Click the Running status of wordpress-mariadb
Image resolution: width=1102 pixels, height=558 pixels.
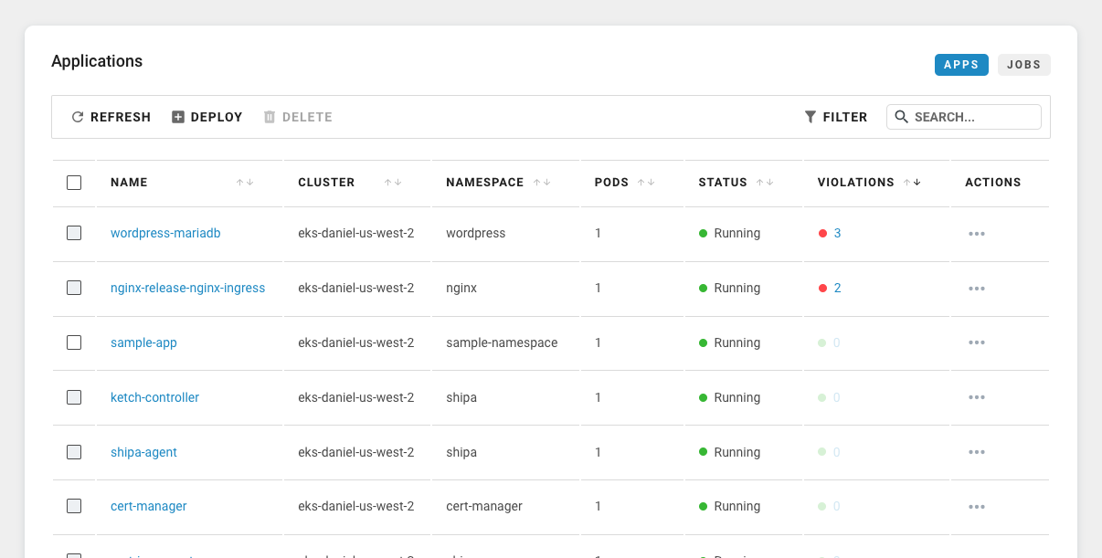pos(729,233)
